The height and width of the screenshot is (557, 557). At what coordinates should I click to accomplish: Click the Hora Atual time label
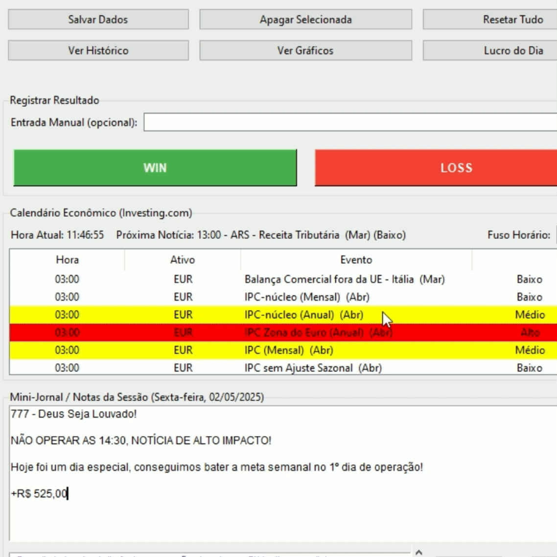57,235
